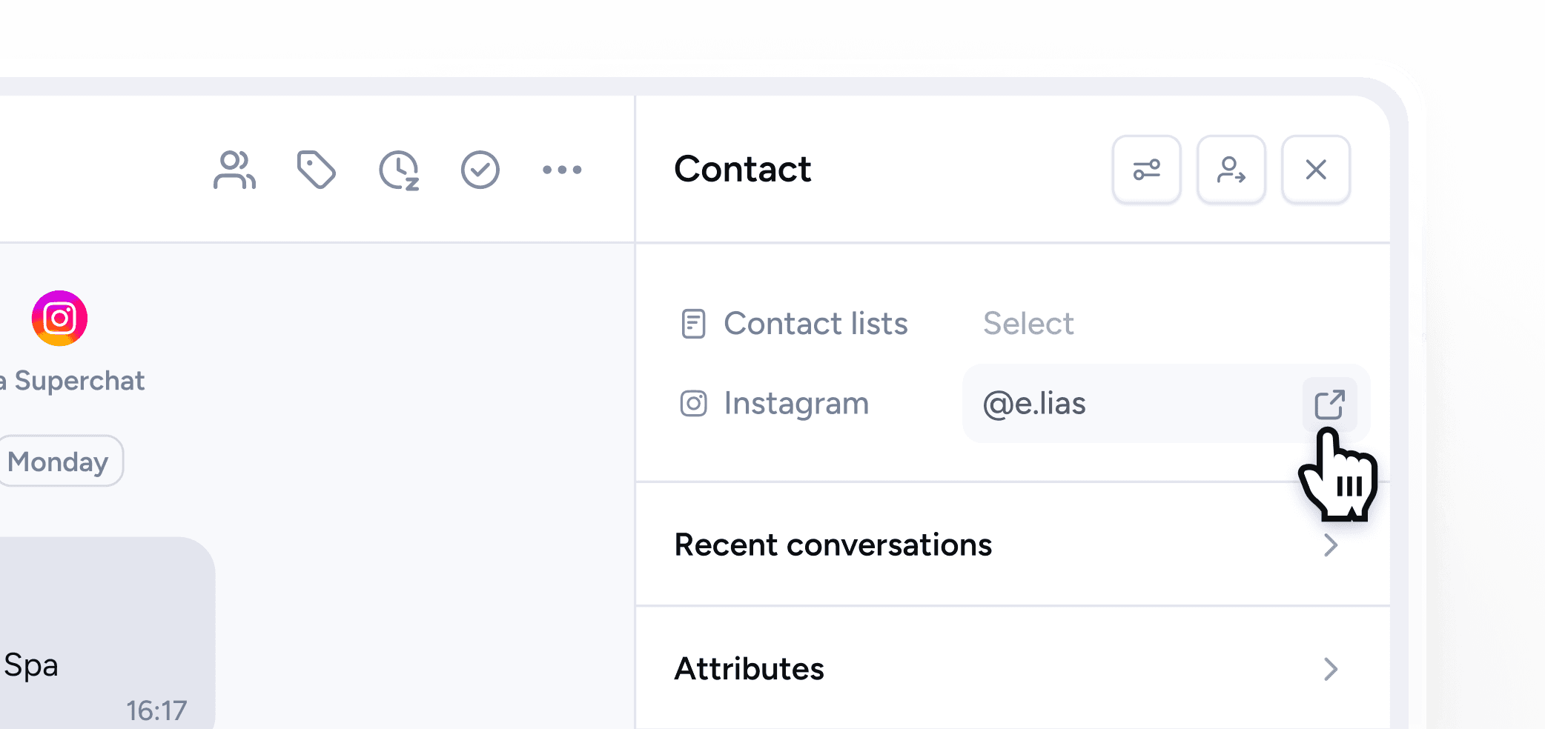Click the Recent conversations section title
The image size is (1545, 729).
[x=833, y=545]
